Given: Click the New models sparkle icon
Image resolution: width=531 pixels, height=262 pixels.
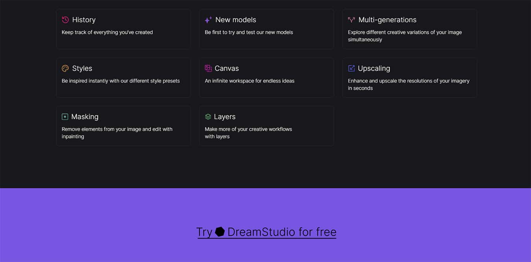Looking at the screenshot, I should (x=208, y=20).
